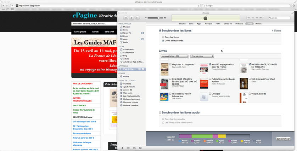Screen dimensions: 297x151
Task: Uncheck Mes 60 engagements pour la France
Action: coord(210,64)
